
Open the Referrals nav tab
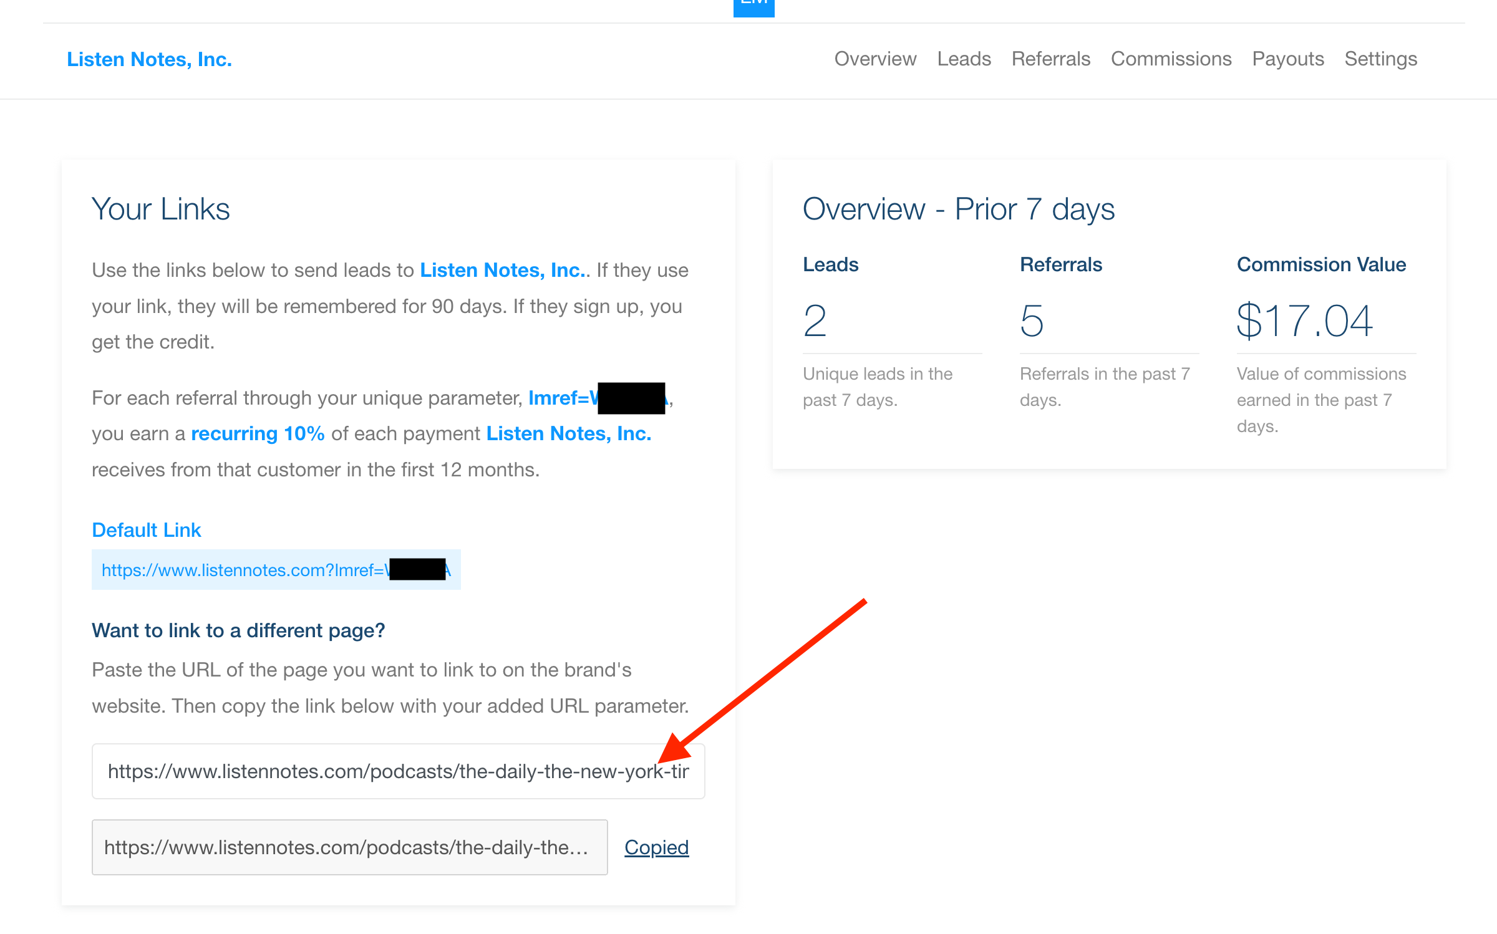tap(1050, 59)
